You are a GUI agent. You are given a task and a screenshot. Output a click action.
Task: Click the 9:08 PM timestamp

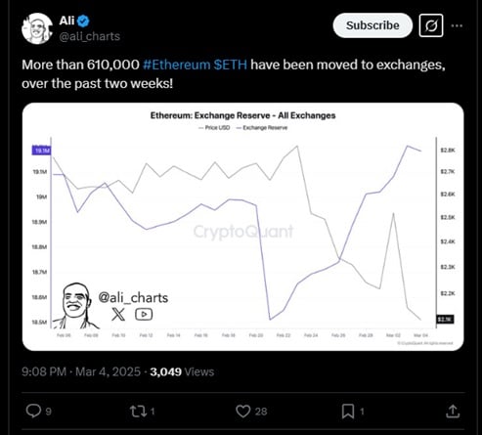click(44, 371)
